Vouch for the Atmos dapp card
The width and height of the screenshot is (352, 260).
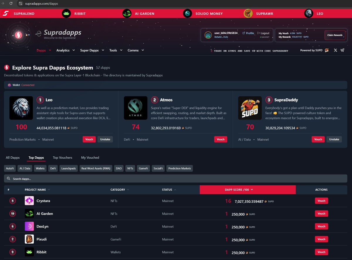(x=221, y=139)
